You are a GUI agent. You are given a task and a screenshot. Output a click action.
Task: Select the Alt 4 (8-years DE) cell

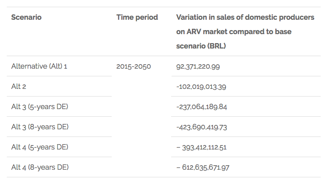[40, 167]
